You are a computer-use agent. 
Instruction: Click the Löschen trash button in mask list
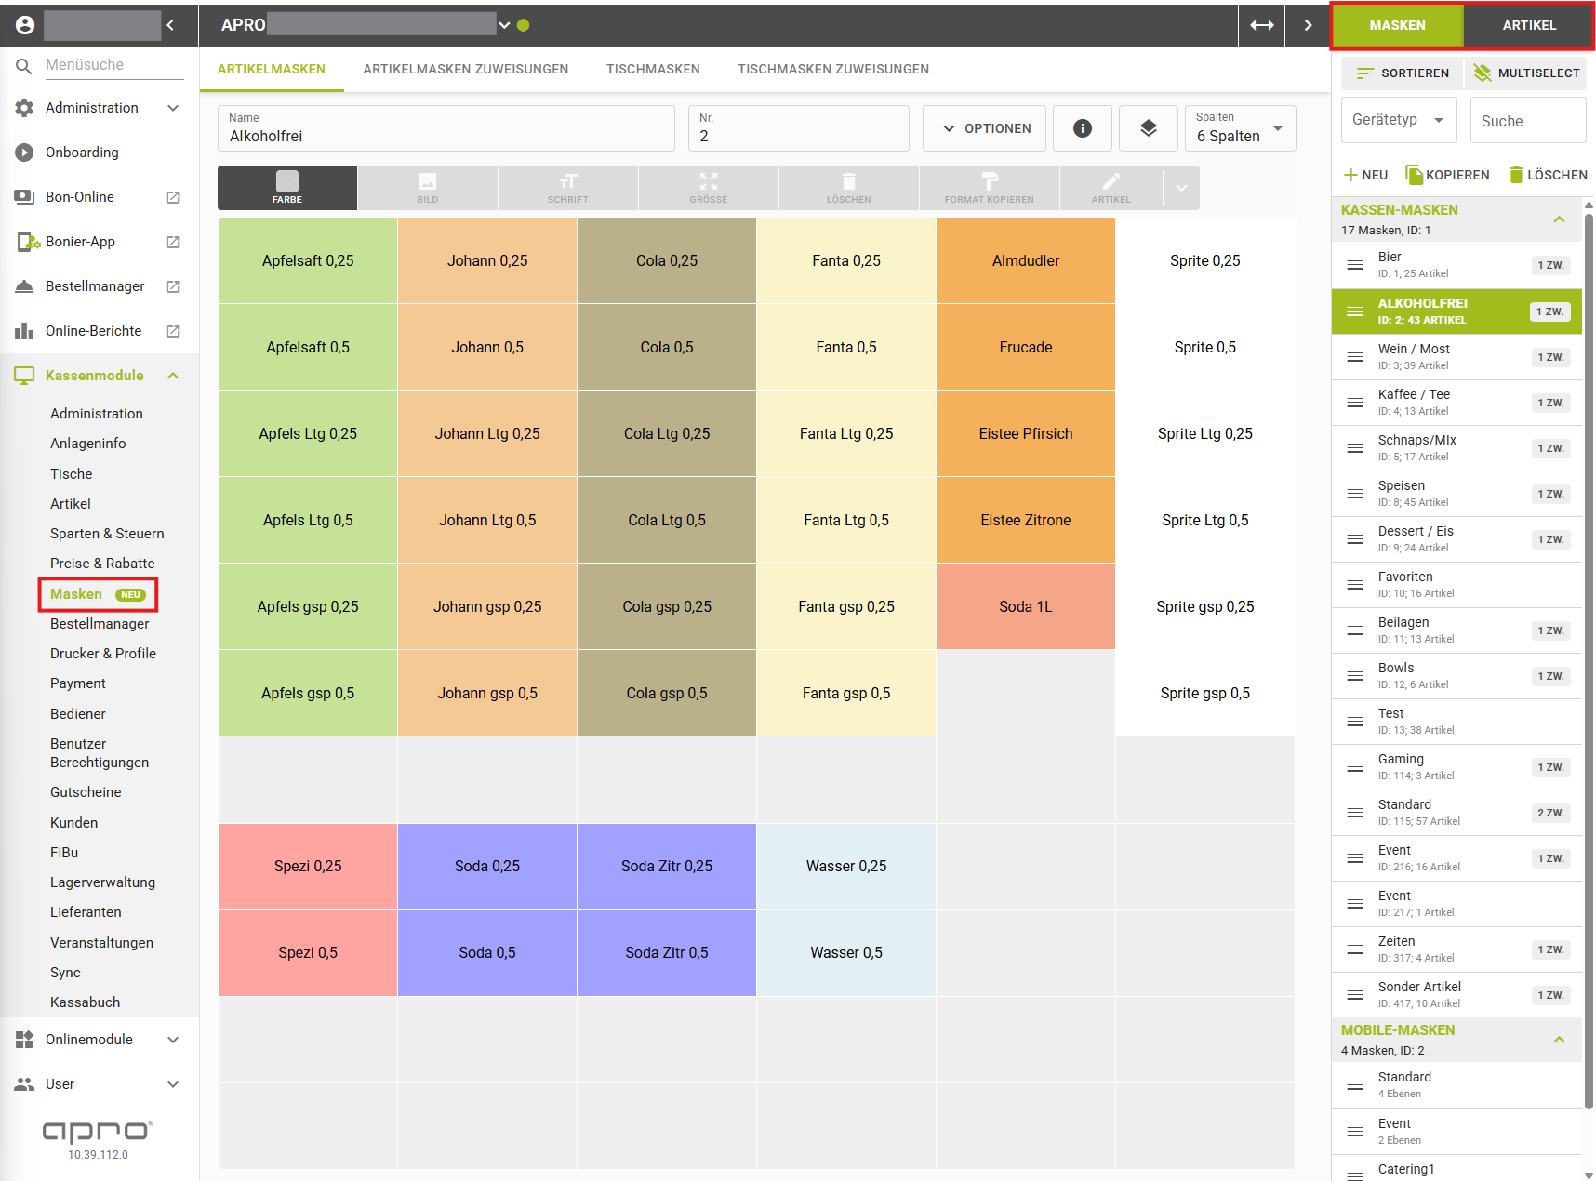click(x=1548, y=175)
